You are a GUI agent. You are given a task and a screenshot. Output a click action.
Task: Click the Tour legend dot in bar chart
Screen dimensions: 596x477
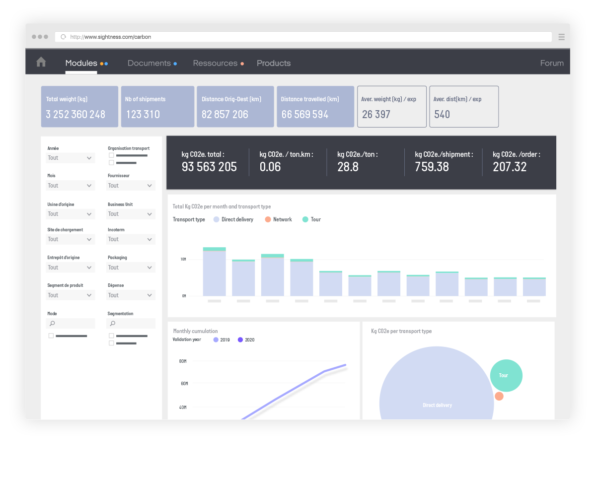(305, 219)
